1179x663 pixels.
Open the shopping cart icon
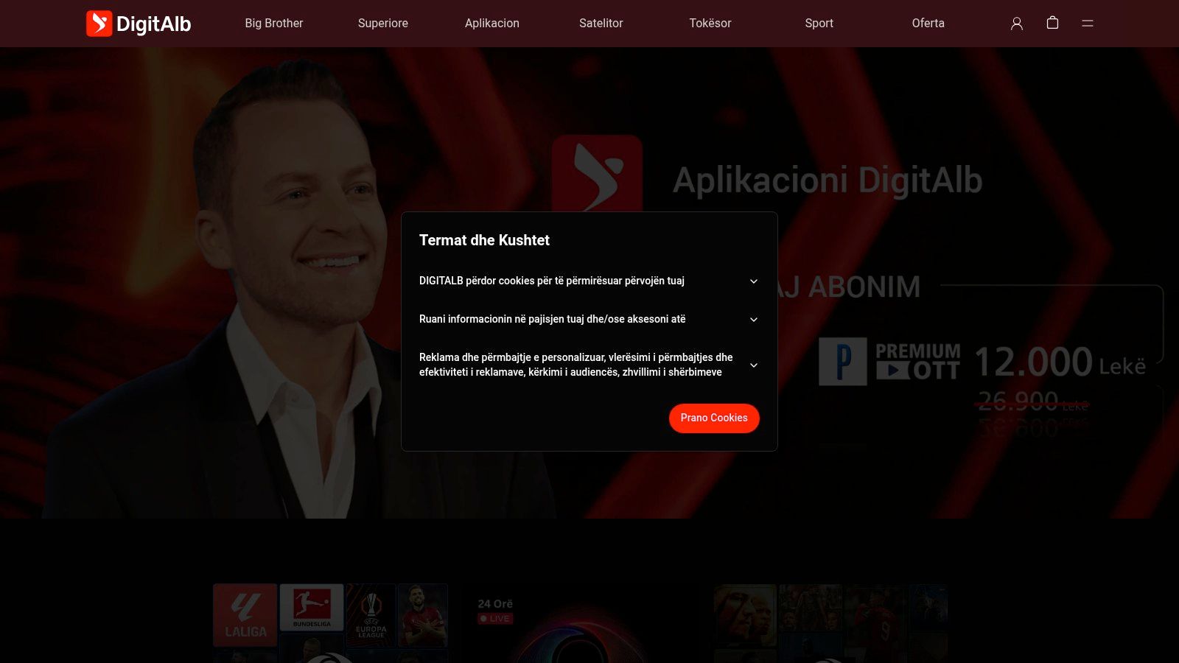1052,23
